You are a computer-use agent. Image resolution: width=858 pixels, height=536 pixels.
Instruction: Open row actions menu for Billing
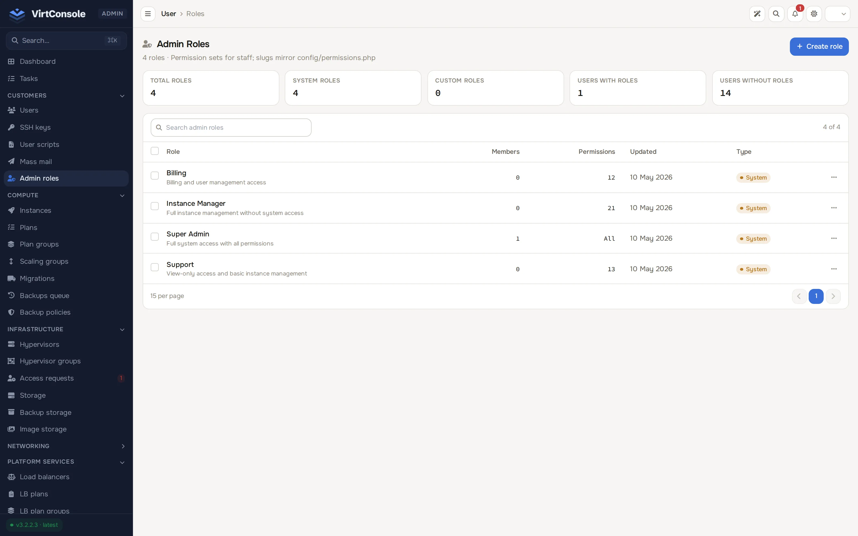tap(834, 177)
